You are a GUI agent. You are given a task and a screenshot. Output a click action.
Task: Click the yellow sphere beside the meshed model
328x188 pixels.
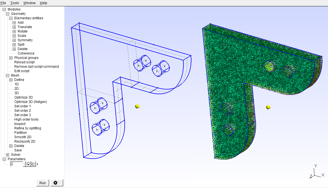tap(268, 107)
